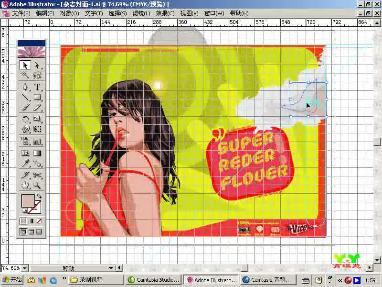The width and height of the screenshot is (382, 287).
Task: Select the Scissors tool
Action: tap(37, 175)
